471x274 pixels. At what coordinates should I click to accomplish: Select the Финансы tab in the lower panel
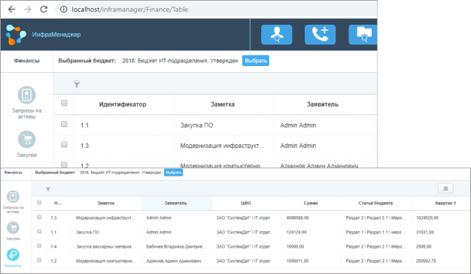click(x=13, y=173)
